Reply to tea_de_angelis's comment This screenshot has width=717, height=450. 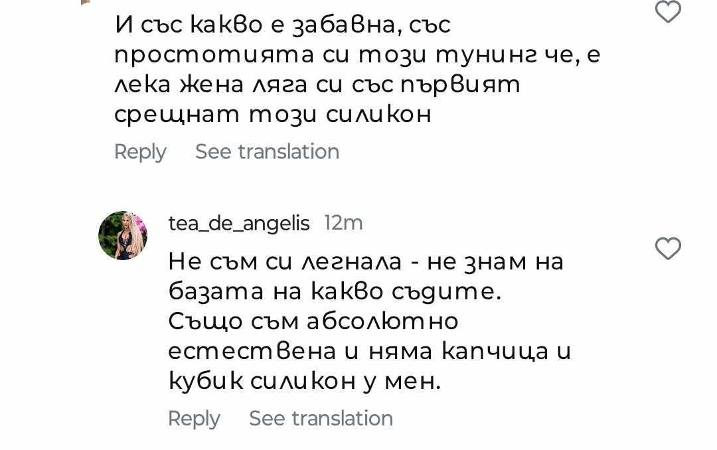(194, 419)
